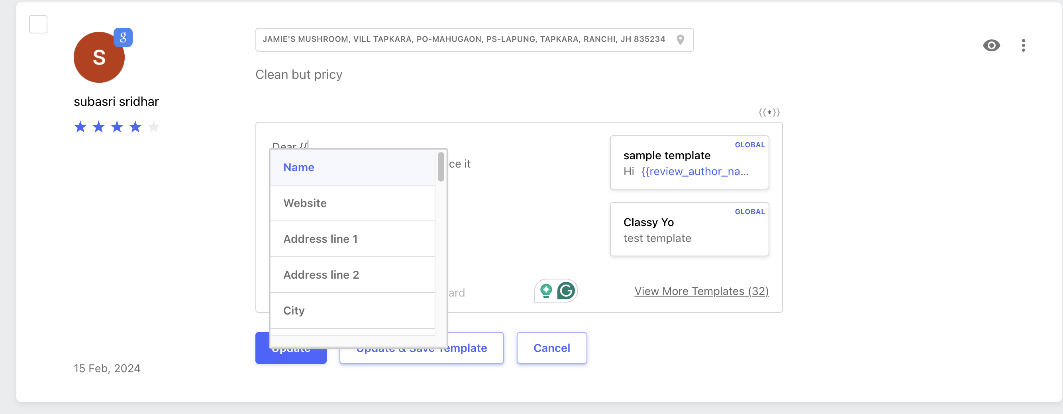The width and height of the screenshot is (1063, 414).
Task: Click the map pin icon in location field
Action: [681, 39]
